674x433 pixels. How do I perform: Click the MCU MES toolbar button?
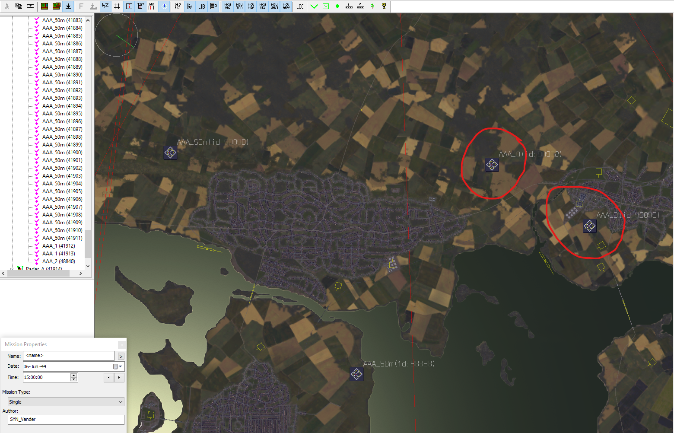pos(251,6)
